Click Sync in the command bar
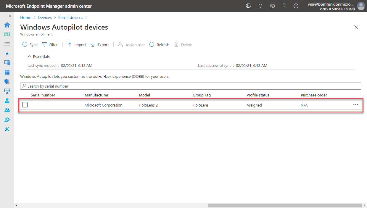 click(x=30, y=45)
